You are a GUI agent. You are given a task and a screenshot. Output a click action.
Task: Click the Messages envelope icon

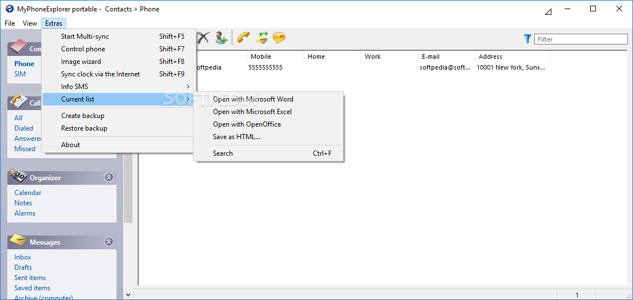(x=19, y=241)
